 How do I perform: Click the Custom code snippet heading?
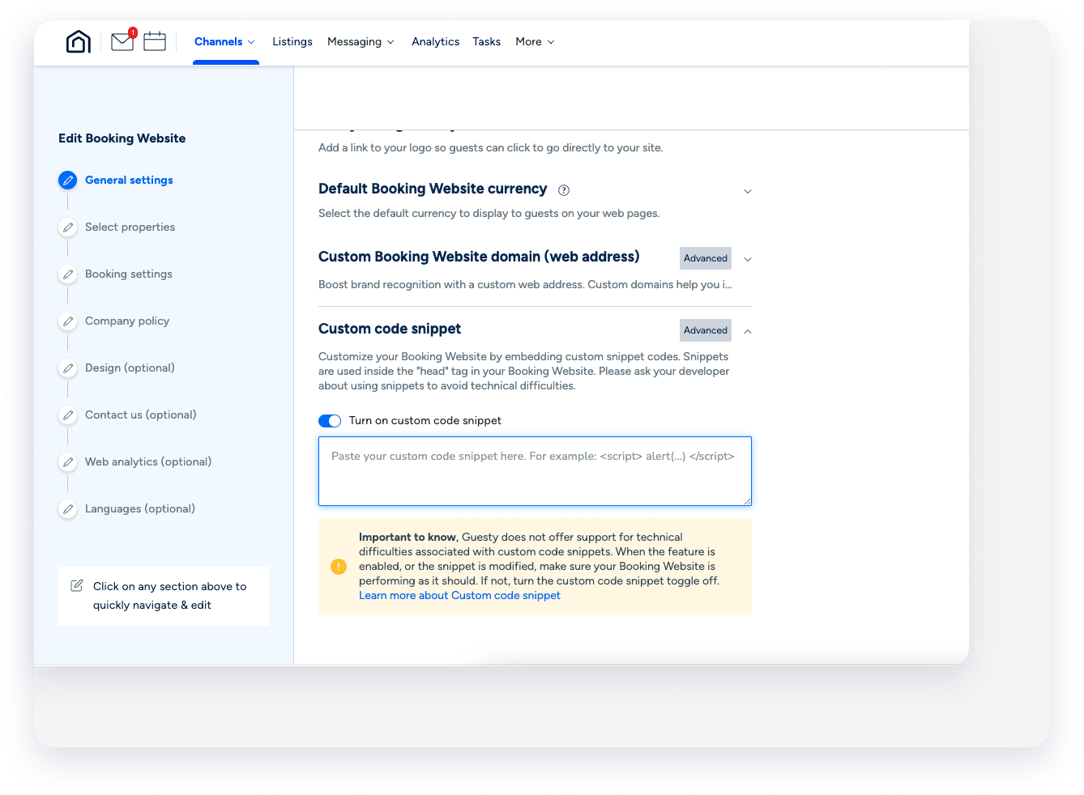[390, 329]
